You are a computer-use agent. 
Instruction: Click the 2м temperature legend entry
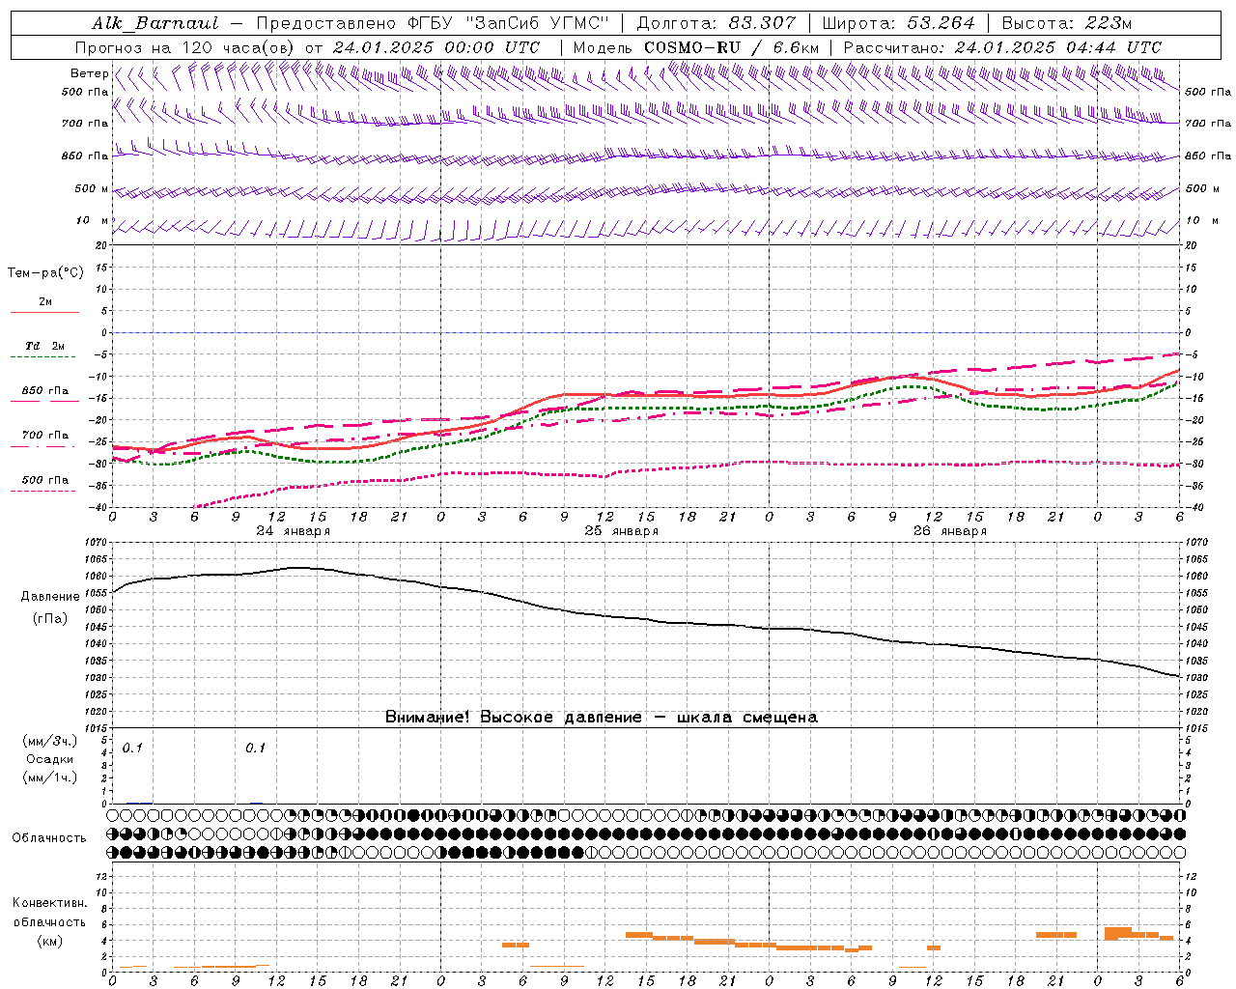tap(45, 301)
